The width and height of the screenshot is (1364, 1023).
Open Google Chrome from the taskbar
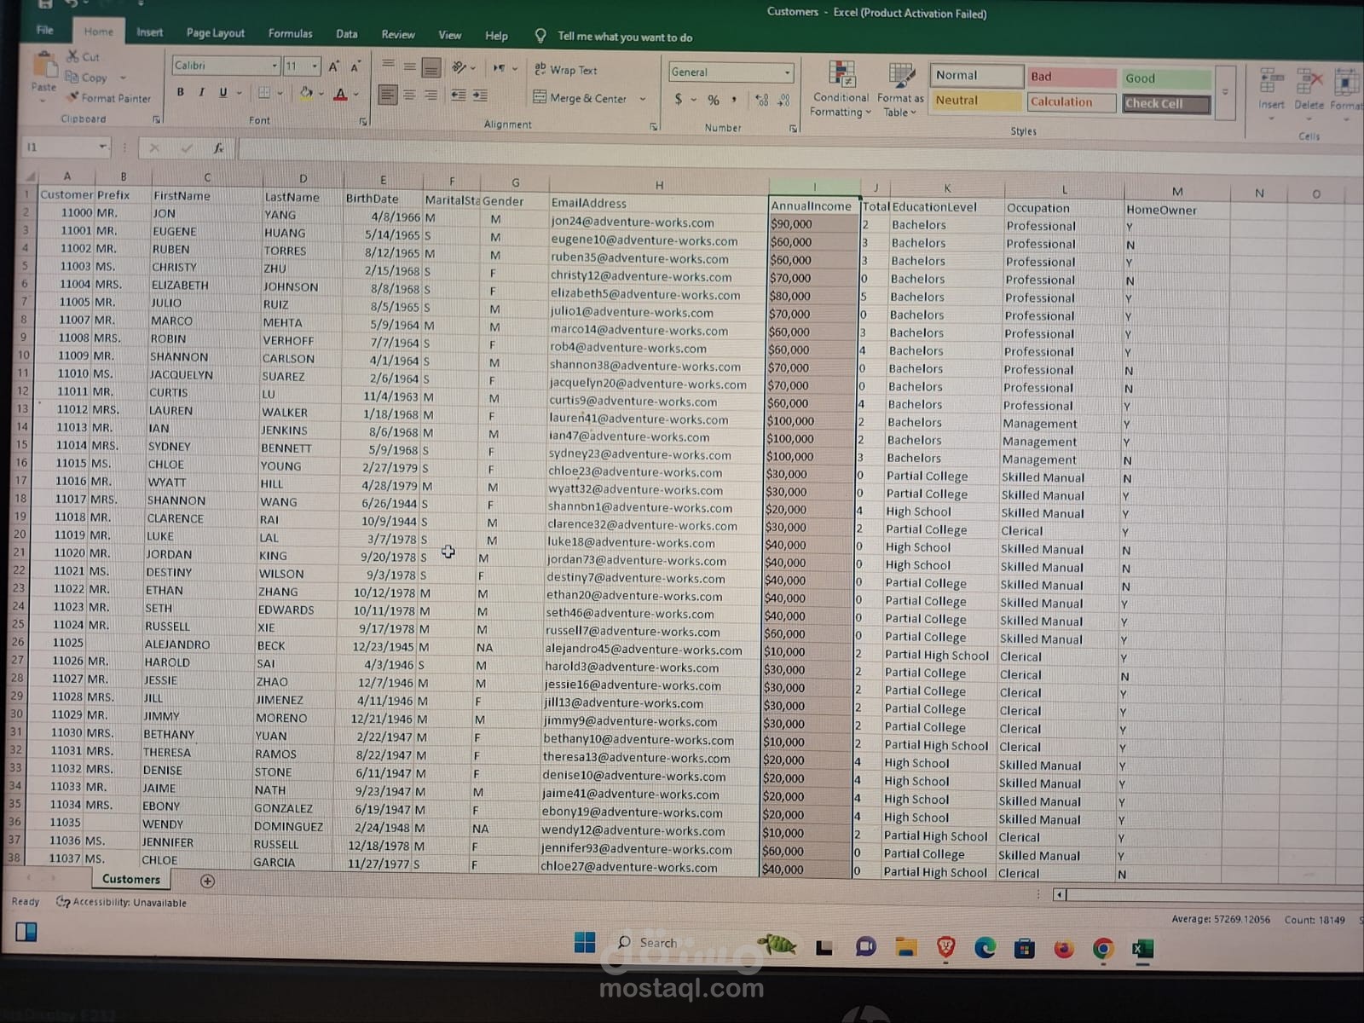[x=1103, y=949]
